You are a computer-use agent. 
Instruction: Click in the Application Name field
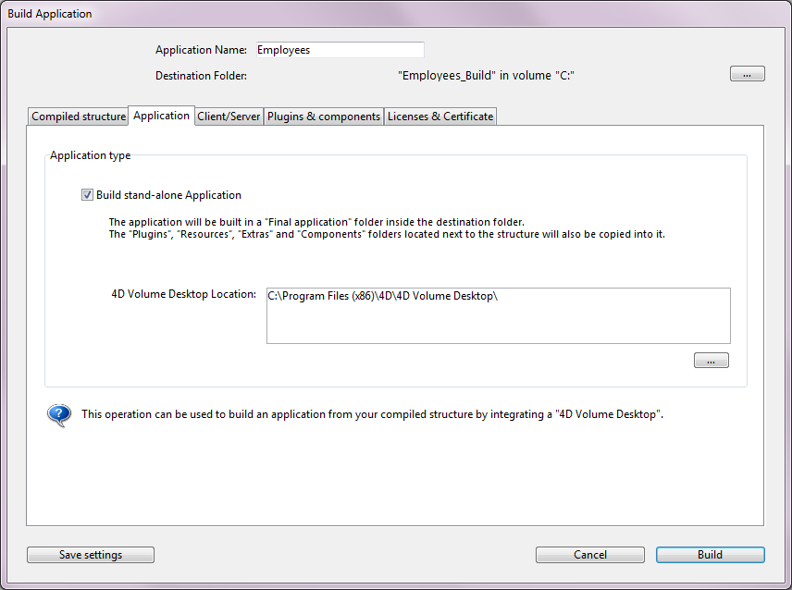point(339,50)
